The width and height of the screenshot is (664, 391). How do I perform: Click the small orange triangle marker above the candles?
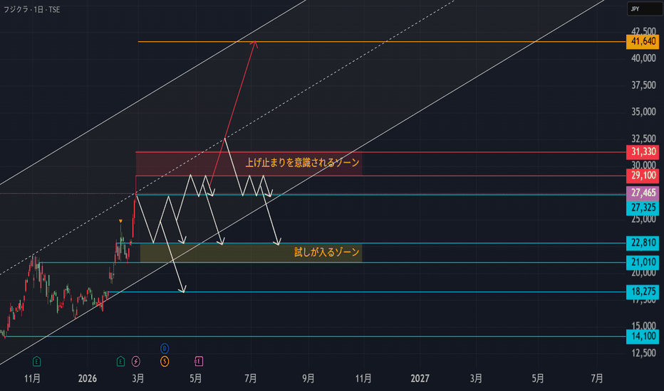[x=120, y=222]
